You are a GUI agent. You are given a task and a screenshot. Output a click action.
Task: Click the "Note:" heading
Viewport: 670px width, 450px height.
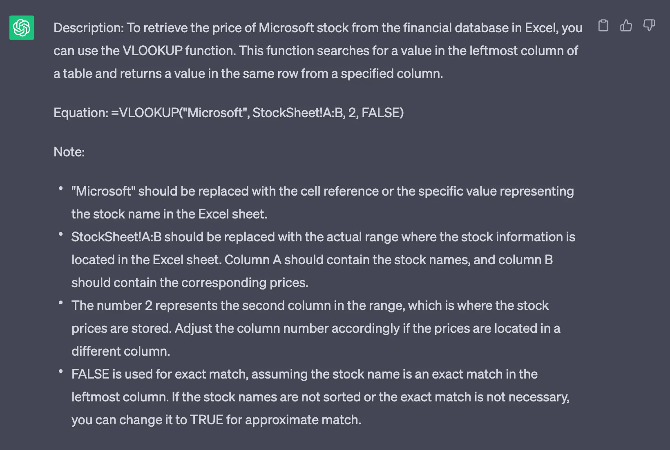[x=69, y=152]
